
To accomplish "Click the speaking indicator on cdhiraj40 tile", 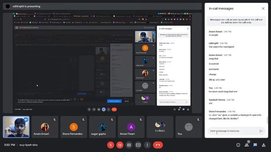I will click(26, 119).
